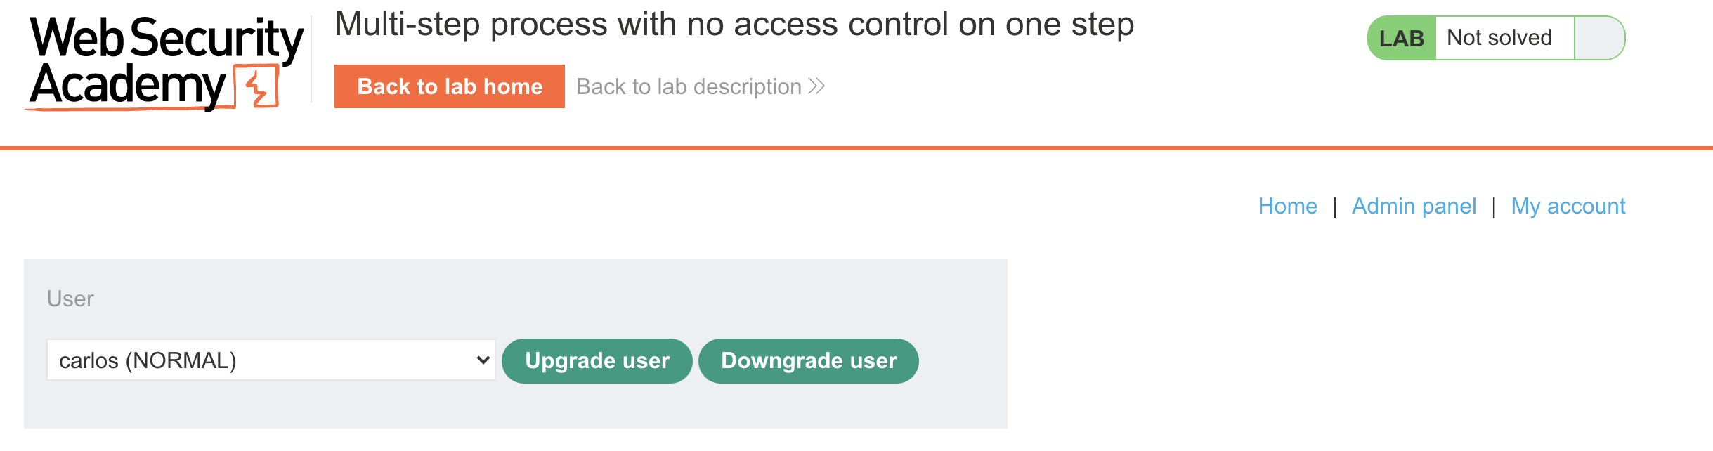The width and height of the screenshot is (1713, 451).
Task: Click the Not solved status text
Action: tap(1499, 38)
